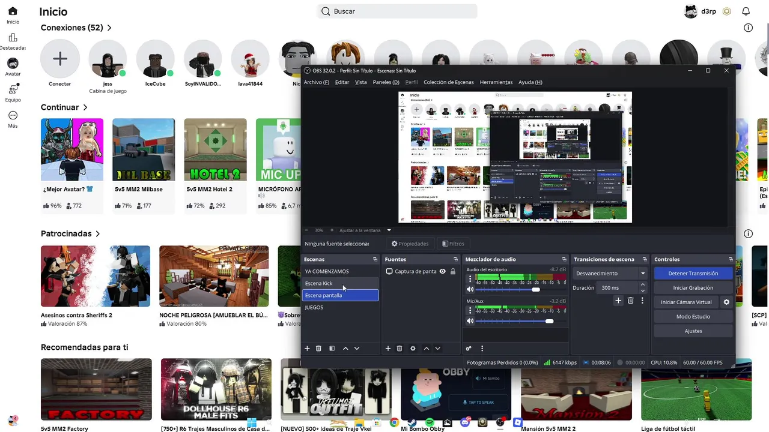Open scene filters icon in Escenas panel

click(x=332, y=349)
